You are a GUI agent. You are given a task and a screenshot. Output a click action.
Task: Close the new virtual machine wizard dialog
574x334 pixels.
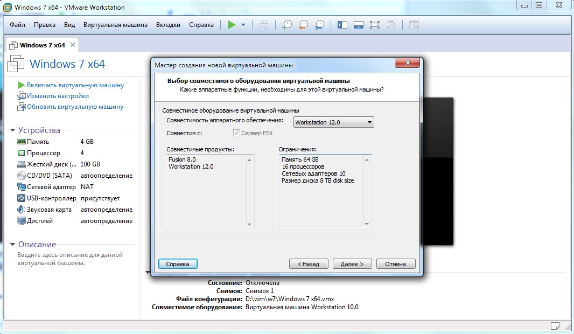point(408,62)
